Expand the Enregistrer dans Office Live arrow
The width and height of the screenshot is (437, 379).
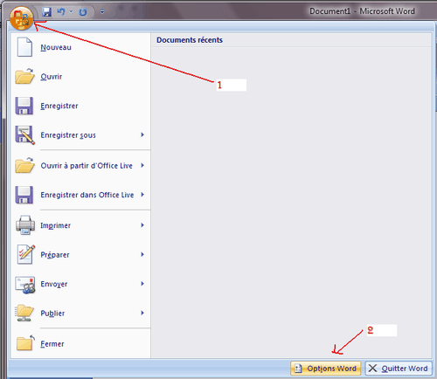142,195
